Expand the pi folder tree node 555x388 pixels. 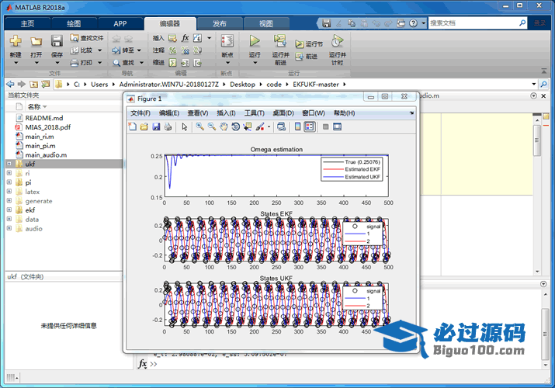(x=9, y=182)
